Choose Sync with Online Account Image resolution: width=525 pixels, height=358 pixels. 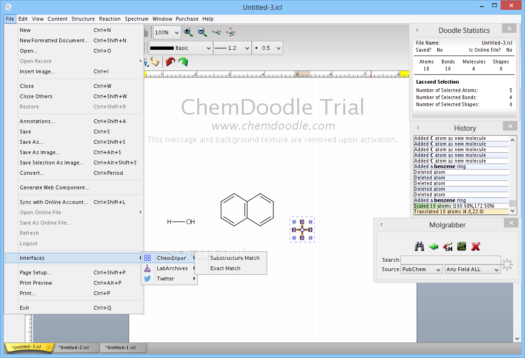coord(74,202)
